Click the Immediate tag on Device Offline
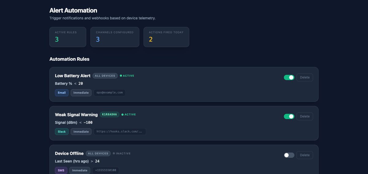The height and width of the screenshot is (174, 368). point(80,170)
